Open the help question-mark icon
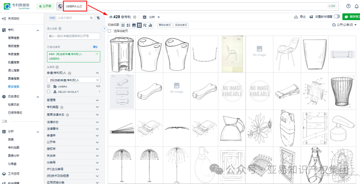360x184 pixels. [348, 6]
